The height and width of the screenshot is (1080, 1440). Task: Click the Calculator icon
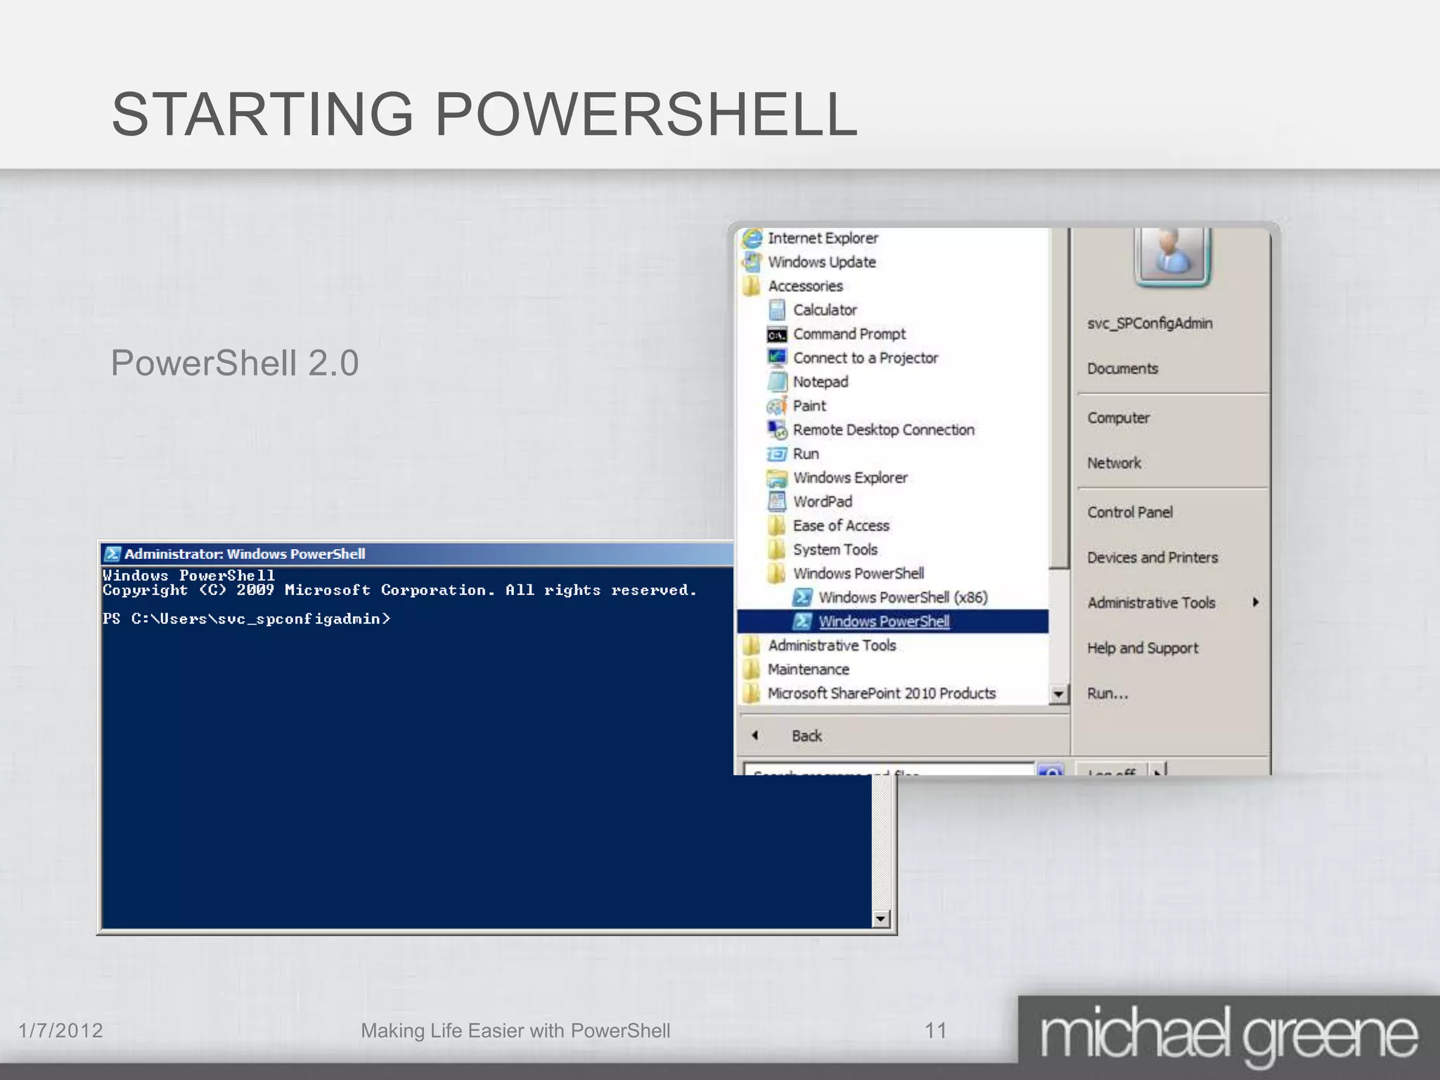click(777, 310)
